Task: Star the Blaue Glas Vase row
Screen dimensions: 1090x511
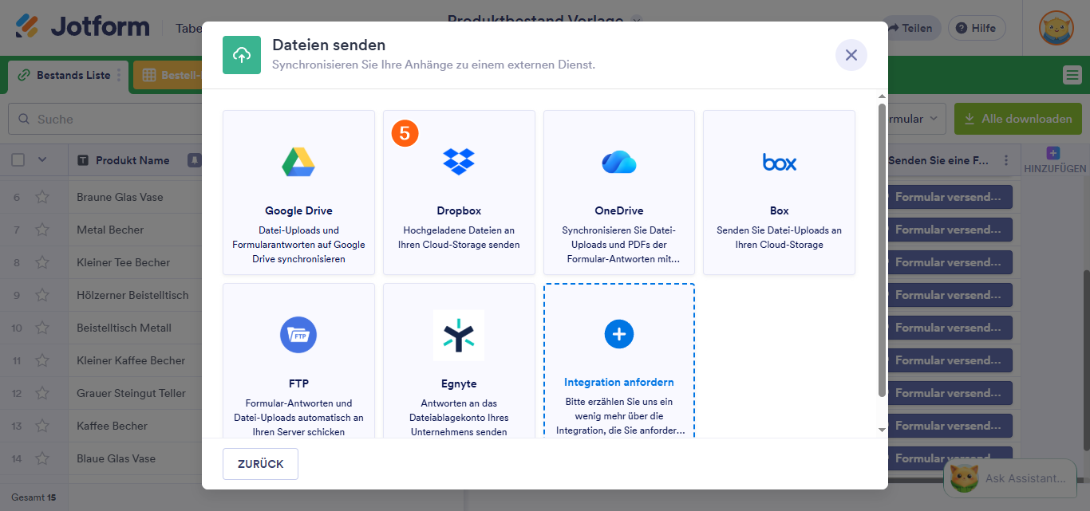Action: [42, 458]
